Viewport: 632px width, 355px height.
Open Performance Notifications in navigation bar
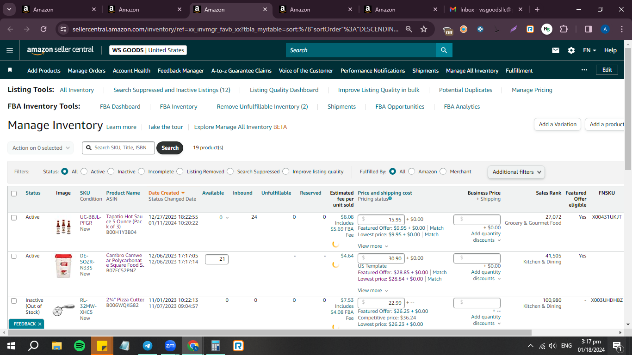pyautogui.click(x=373, y=71)
